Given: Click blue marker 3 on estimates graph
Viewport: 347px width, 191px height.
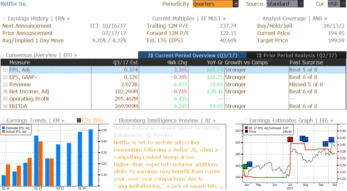Looking at the screenshot, I should coord(331,139).
